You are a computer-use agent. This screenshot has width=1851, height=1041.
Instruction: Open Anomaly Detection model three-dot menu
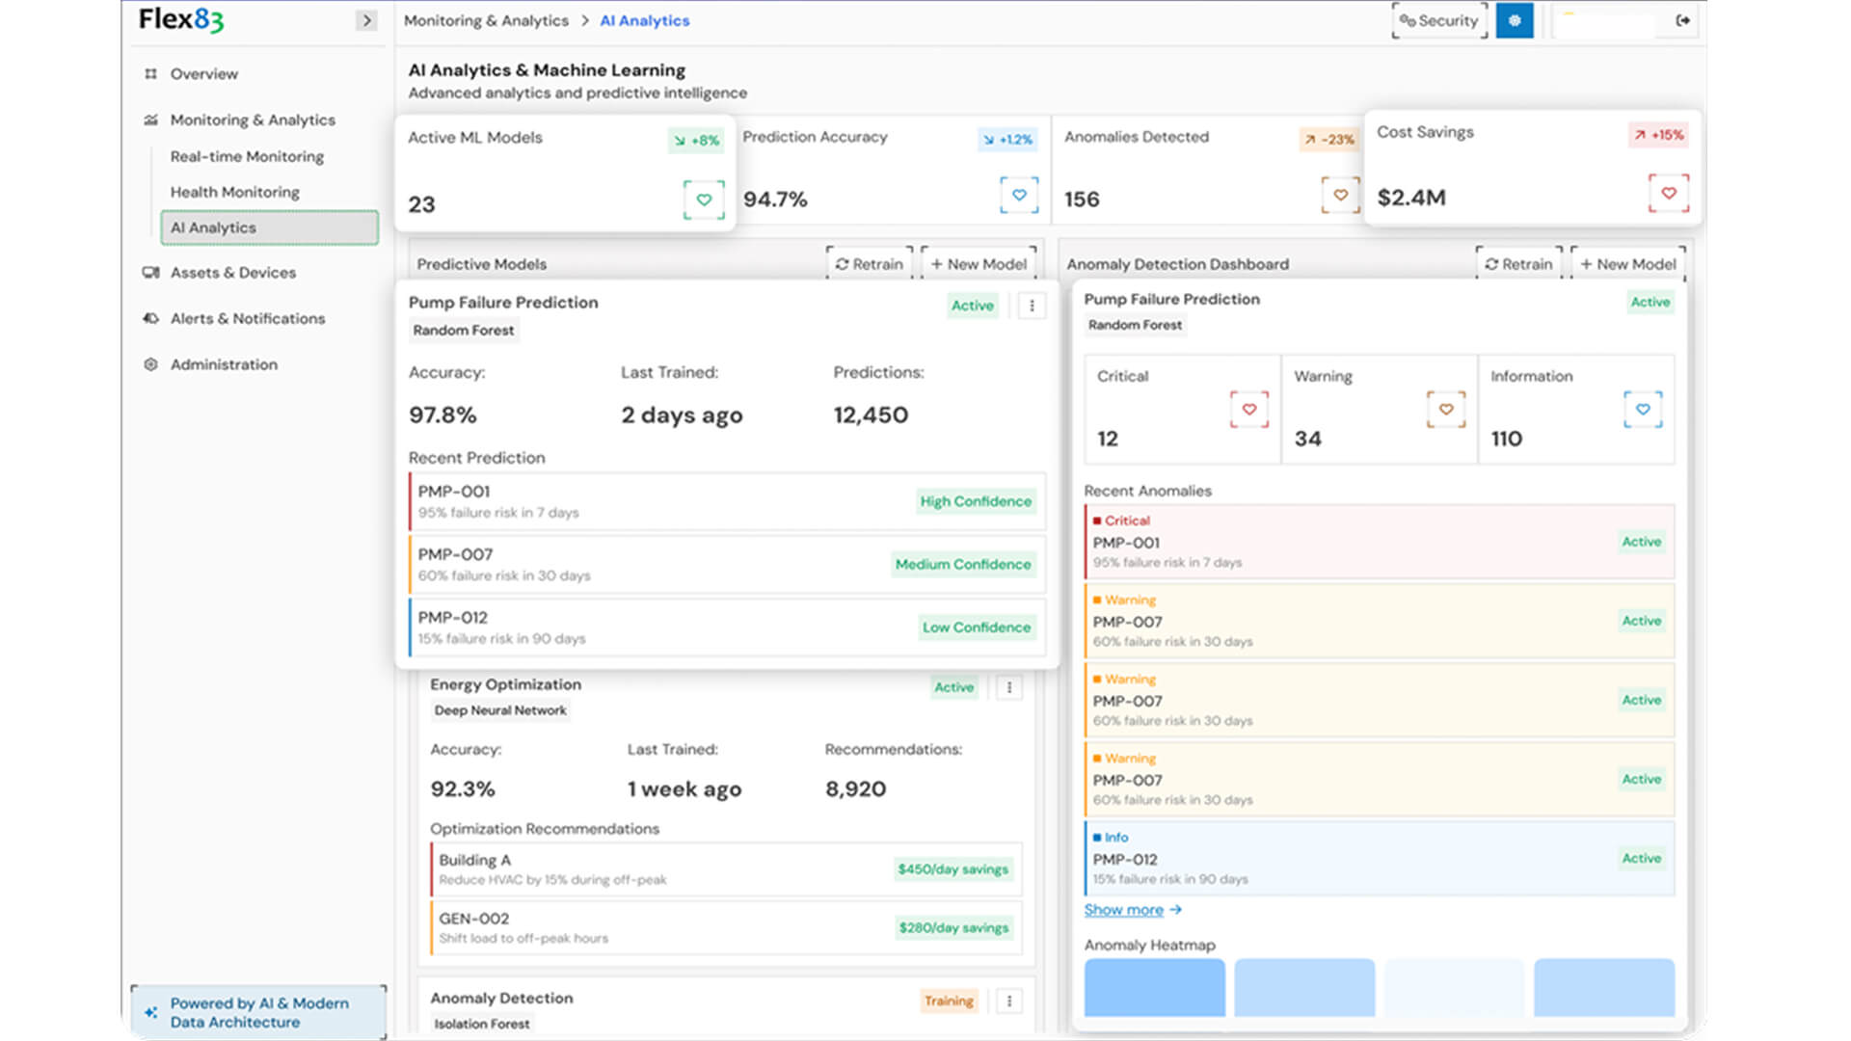1009,1001
